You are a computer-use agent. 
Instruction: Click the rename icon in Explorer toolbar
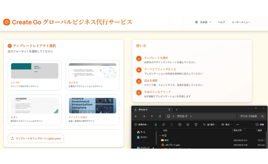(180, 125)
